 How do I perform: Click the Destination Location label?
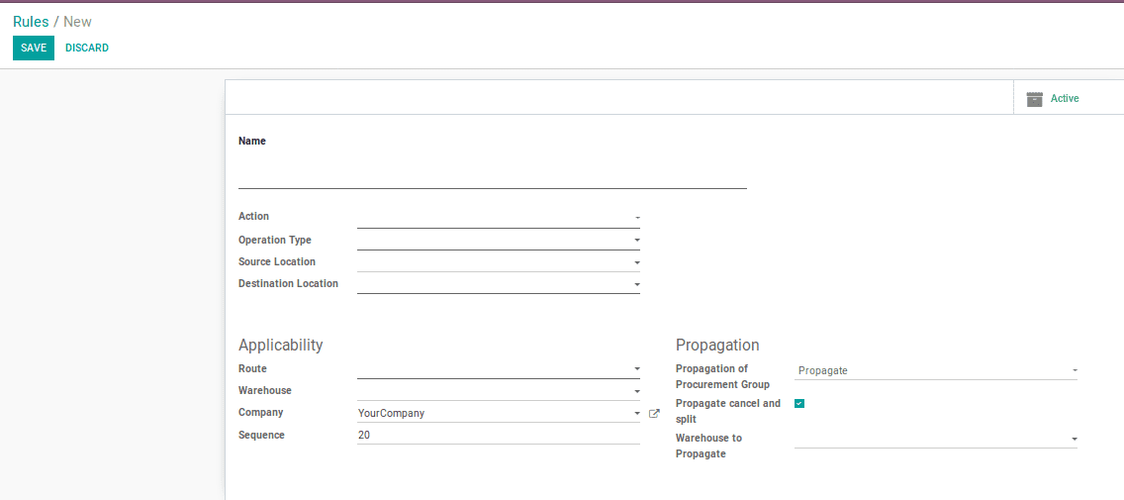[x=288, y=283]
